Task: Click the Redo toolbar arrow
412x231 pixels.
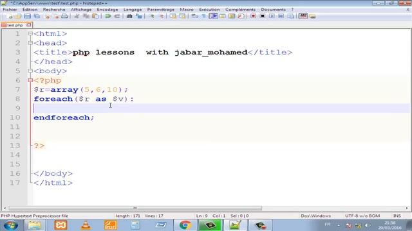Action: point(117,16)
